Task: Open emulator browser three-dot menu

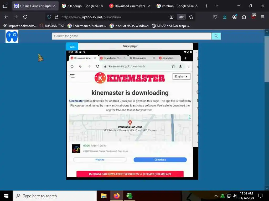Action: [189, 66]
